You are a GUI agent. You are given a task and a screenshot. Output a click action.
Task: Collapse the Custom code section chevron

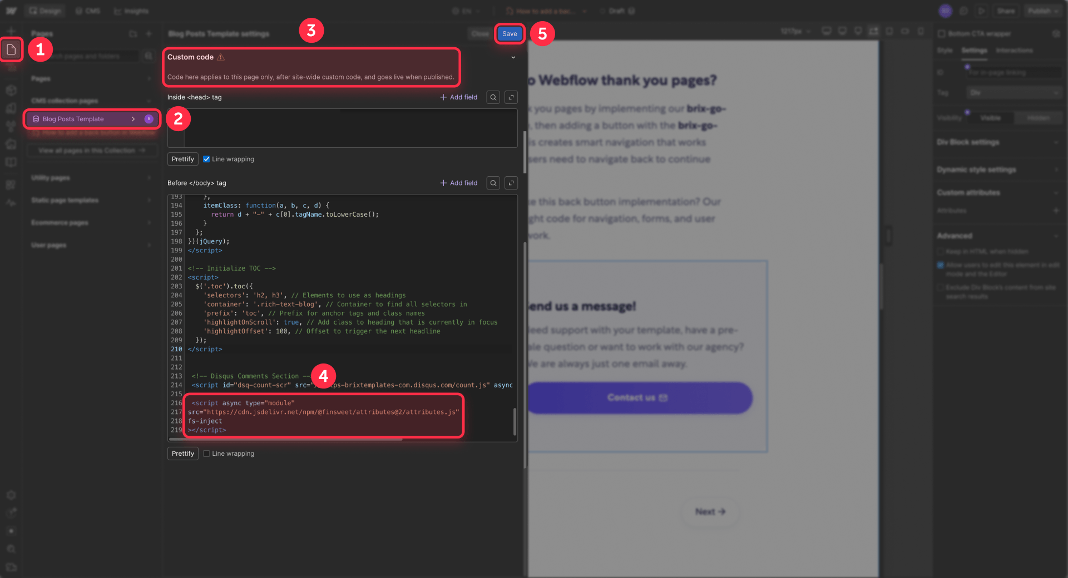pos(513,57)
